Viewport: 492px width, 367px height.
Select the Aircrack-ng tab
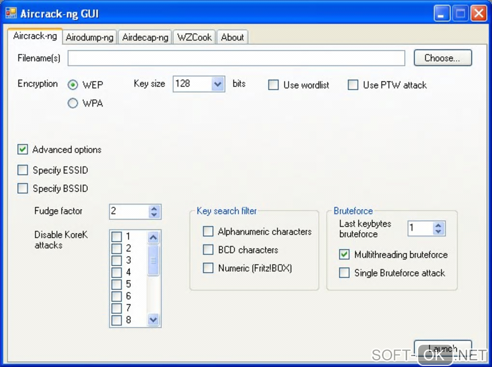pyautogui.click(x=35, y=36)
